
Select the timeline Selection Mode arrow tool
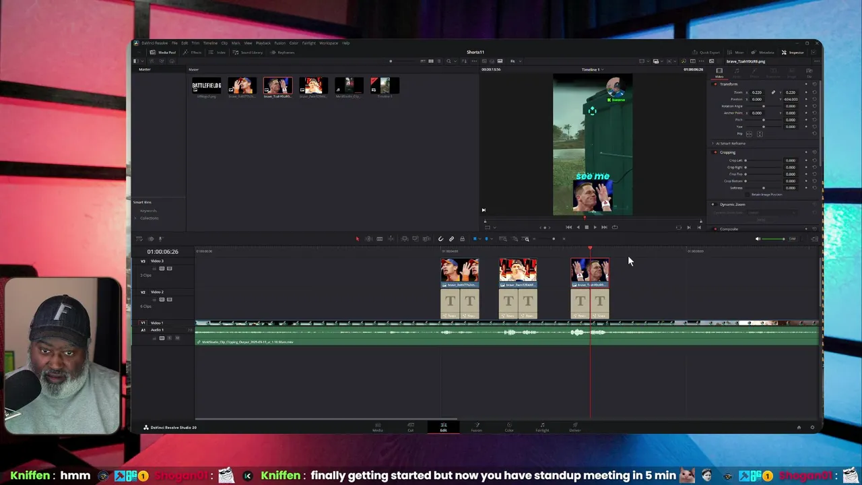pyautogui.click(x=358, y=238)
